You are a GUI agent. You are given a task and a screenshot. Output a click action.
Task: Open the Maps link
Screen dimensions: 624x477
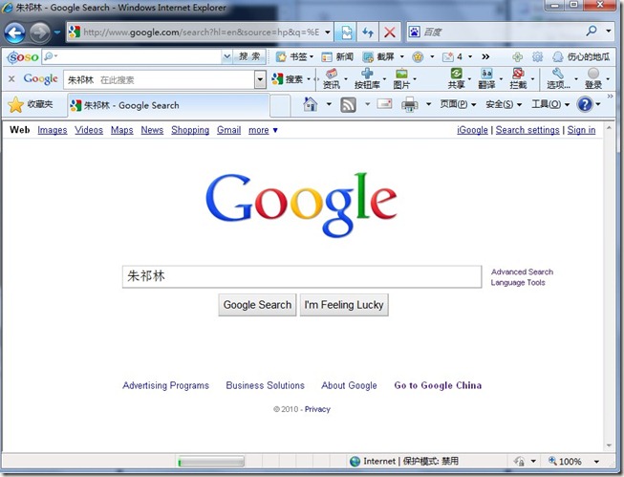[x=121, y=130]
